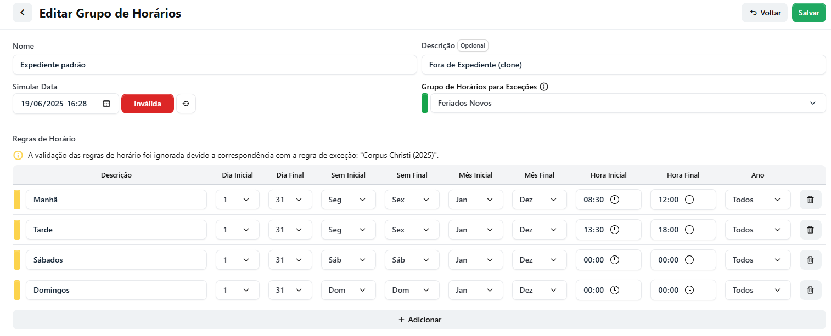Open Dia Final dropdown of Domingos row

290,290
